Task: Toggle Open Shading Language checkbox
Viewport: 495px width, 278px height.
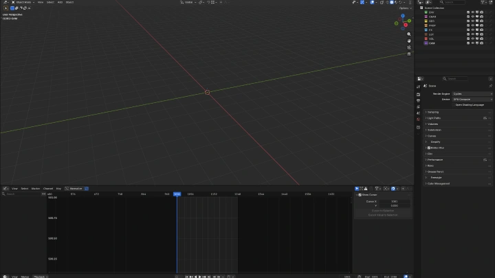Action: click(x=454, y=105)
